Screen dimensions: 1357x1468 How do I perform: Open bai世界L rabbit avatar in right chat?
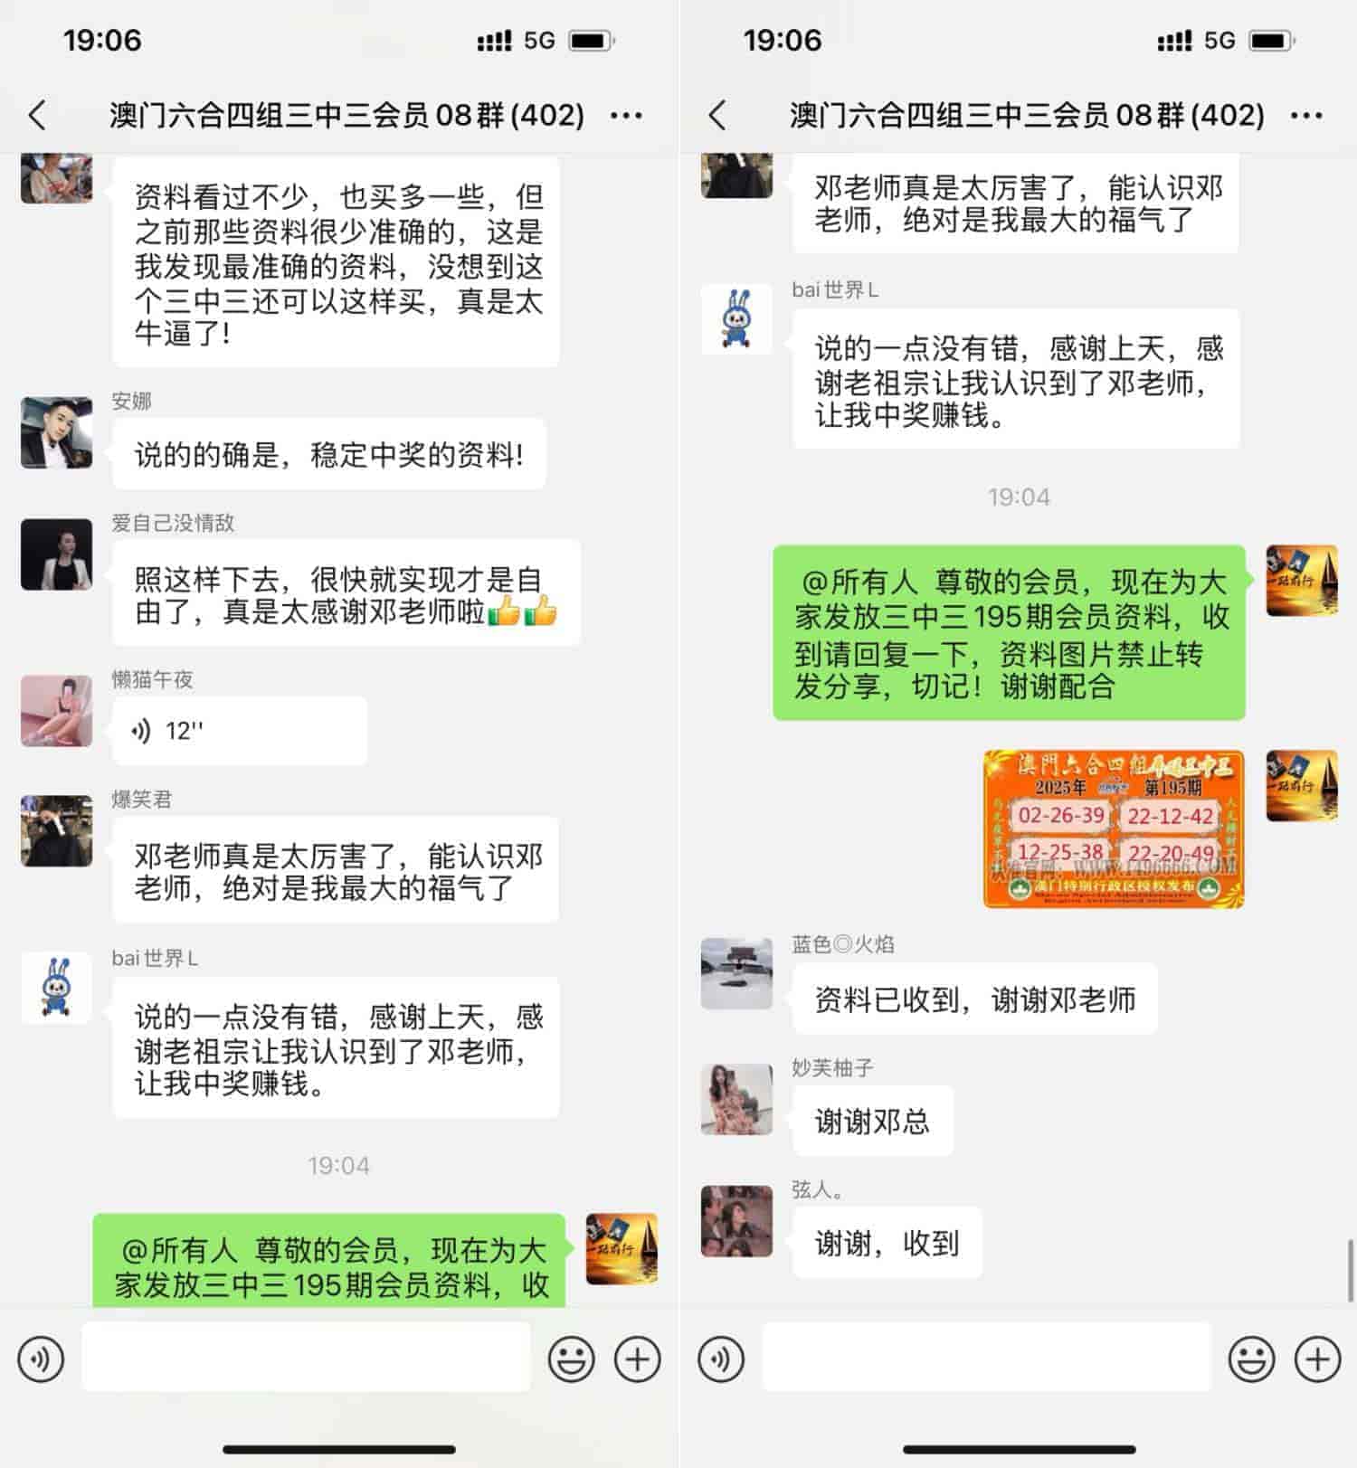coord(736,319)
